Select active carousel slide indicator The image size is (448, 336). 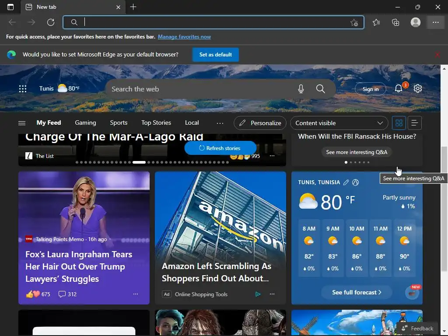139,162
